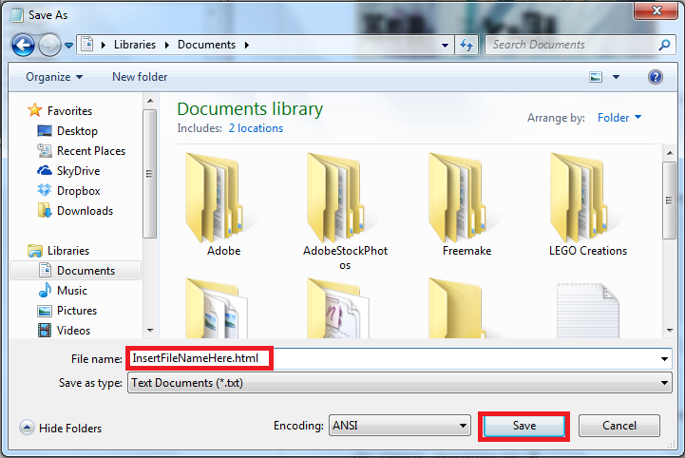Click the refresh button beside address bar

pos(466,45)
